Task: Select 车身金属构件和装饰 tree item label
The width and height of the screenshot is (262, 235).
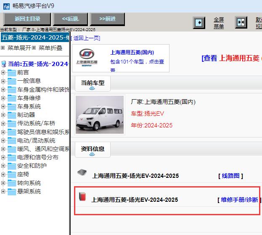Action: click(43, 90)
